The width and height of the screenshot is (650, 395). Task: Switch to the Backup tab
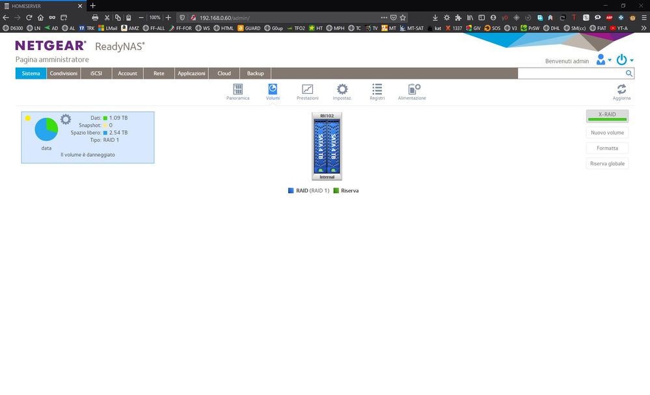[255, 74]
